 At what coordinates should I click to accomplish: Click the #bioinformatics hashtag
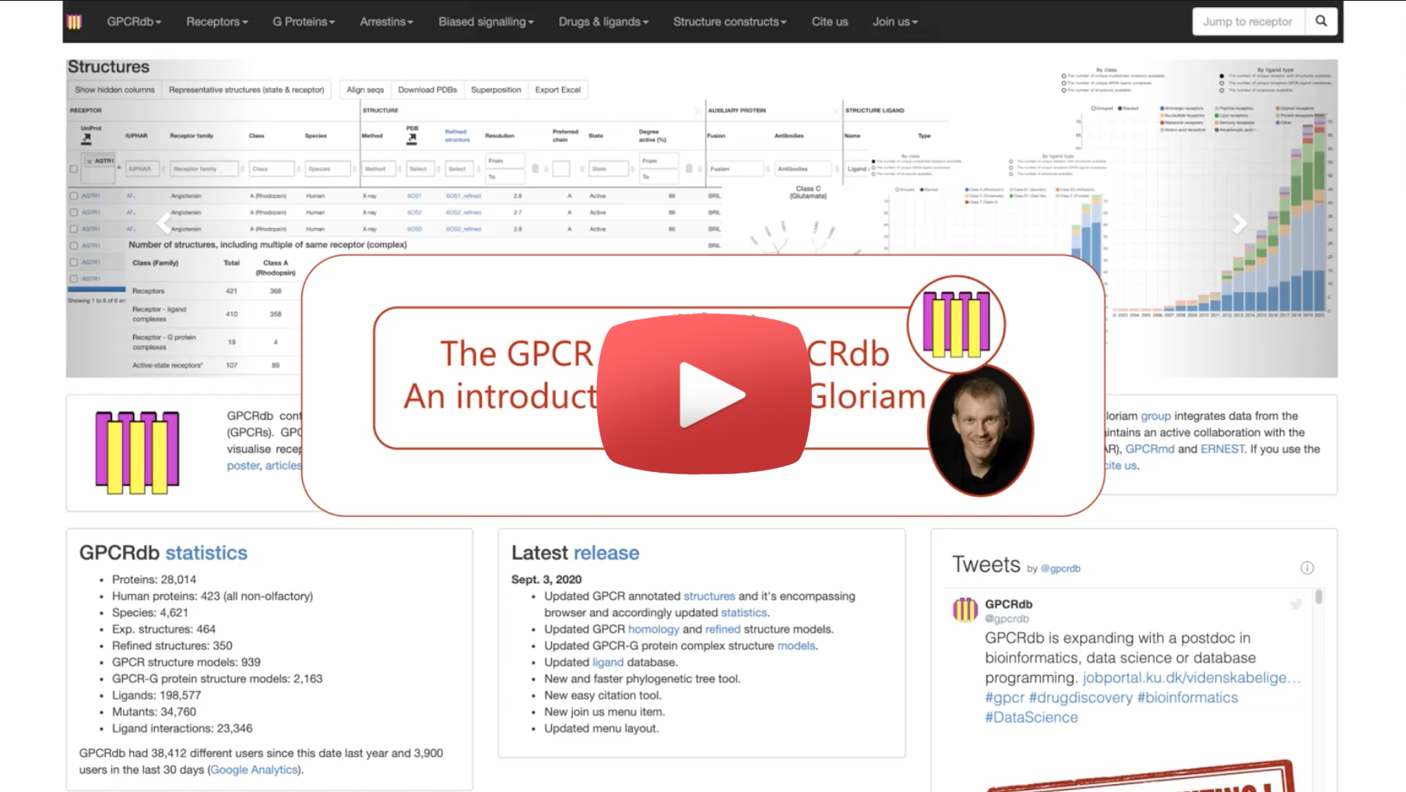coord(1187,698)
